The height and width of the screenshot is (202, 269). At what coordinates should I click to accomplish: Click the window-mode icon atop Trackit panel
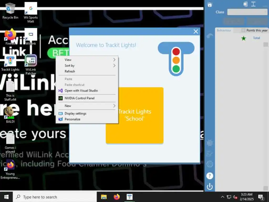coord(246,4)
